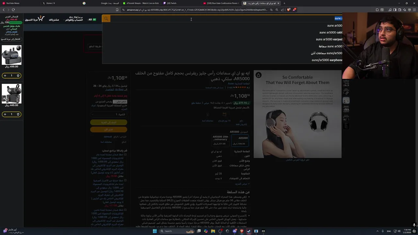
Task: Click the bookmark icon beside the address bar
Action: 117,10
